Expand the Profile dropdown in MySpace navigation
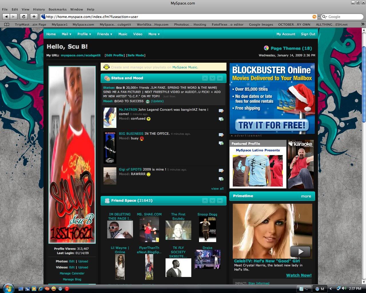 point(84,34)
